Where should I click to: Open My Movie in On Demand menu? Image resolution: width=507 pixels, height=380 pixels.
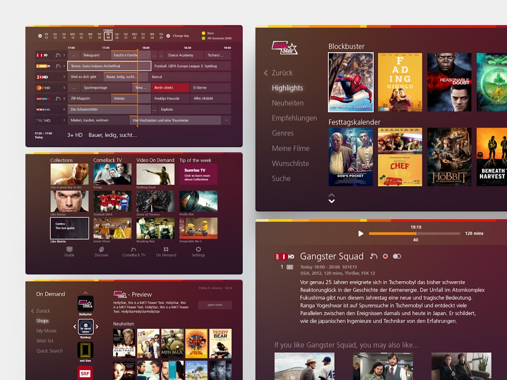(x=46, y=331)
